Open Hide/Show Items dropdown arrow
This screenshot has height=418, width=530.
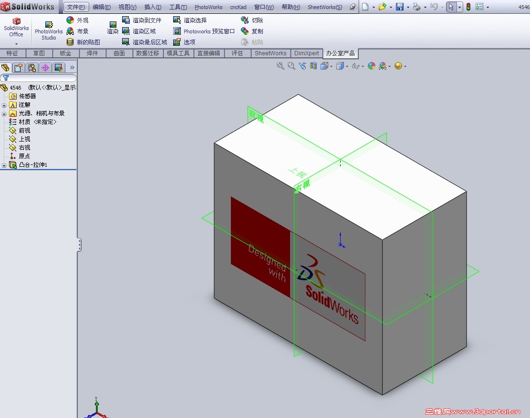[x=363, y=67]
